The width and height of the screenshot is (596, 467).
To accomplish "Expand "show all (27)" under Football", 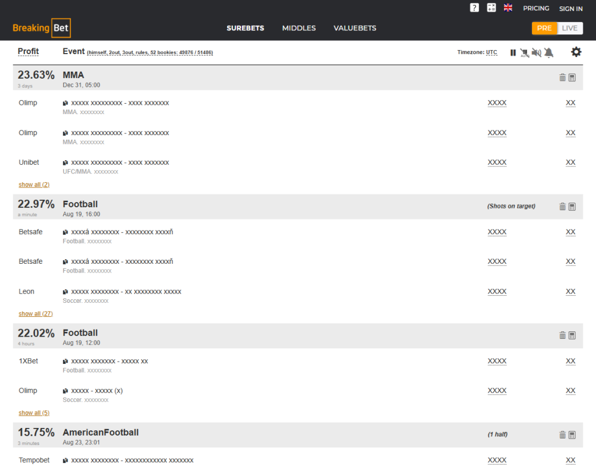I will [x=36, y=314].
